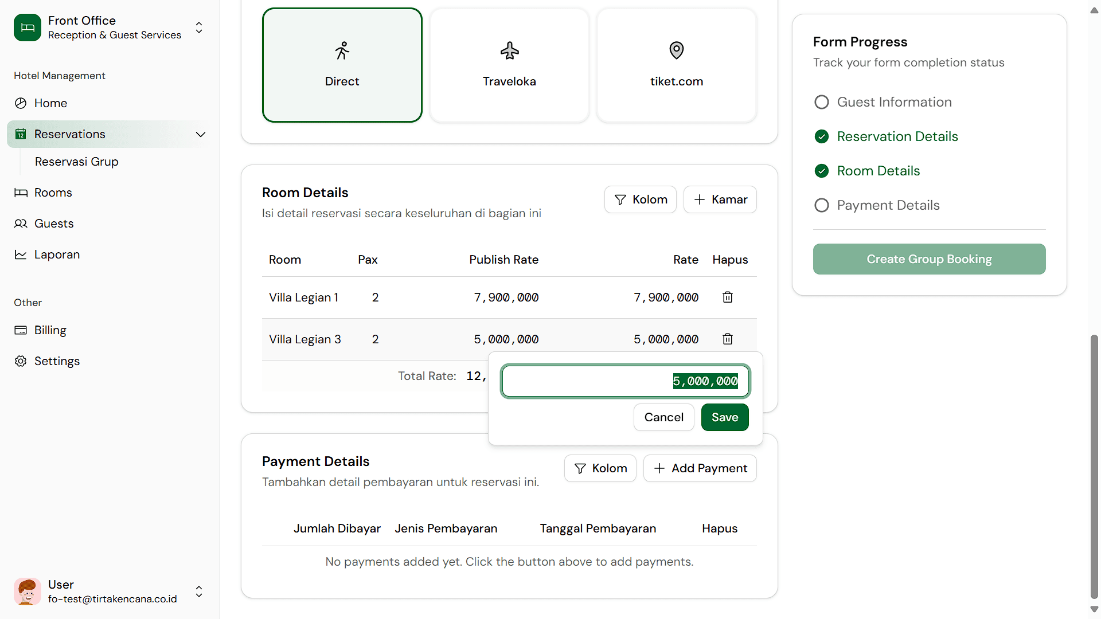Choose the Traveloka airplane source card
The image size is (1101, 619).
point(509,65)
